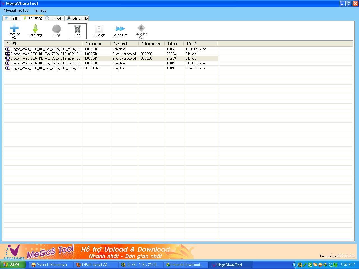Switch to the Tải lên upload tab
Viewport: 359px width, 269px height.
tap(11, 18)
